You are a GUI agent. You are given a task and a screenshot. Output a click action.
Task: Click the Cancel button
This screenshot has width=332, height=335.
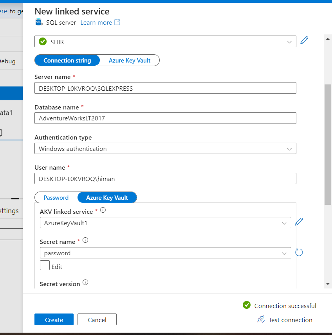click(x=97, y=320)
